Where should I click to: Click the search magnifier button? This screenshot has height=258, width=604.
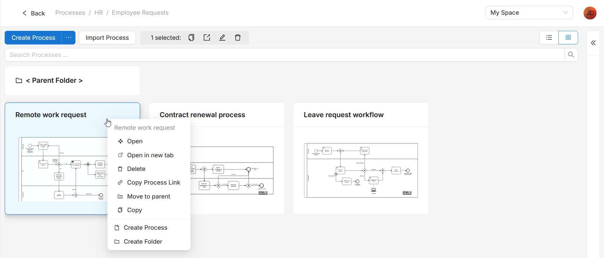point(571,55)
